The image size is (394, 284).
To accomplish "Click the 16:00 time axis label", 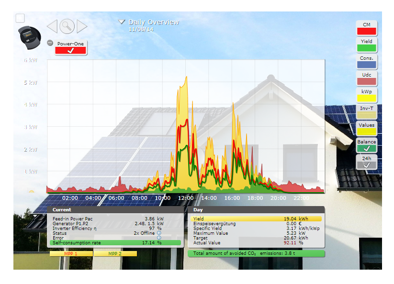I will [232, 198].
